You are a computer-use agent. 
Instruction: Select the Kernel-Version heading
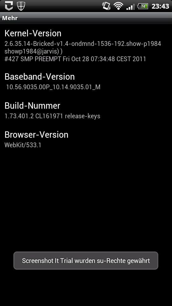pyautogui.click(x=33, y=33)
